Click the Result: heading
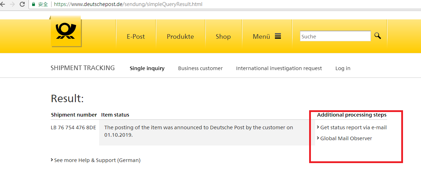This screenshot has height=174, width=421. tap(67, 98)
